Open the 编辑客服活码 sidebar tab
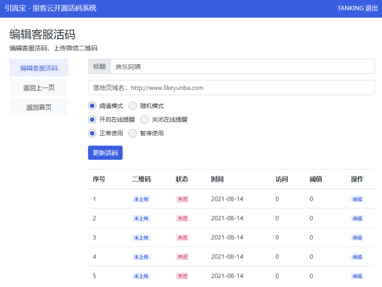382x287 pixels. click(39, 68)
